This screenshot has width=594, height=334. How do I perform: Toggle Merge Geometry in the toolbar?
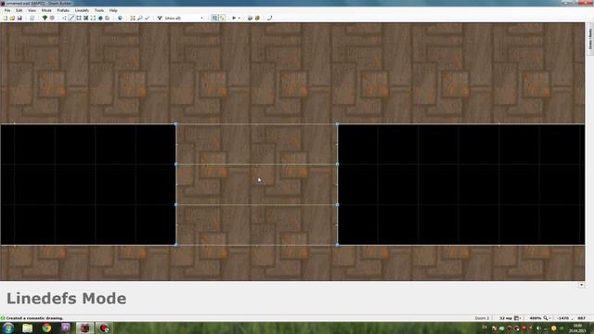[x=222, y=19]
